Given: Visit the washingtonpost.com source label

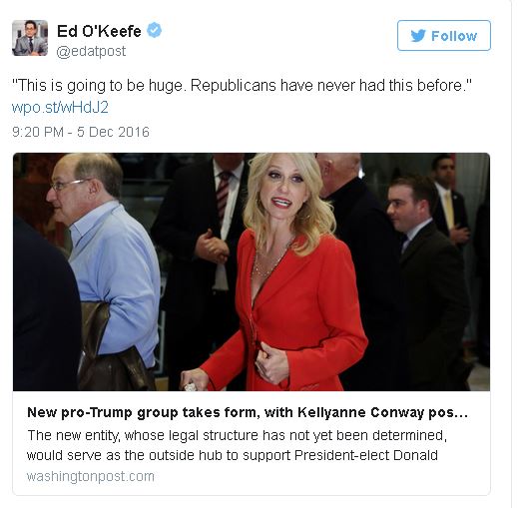Looking at the screenshot, I should (x=91, y=476).
